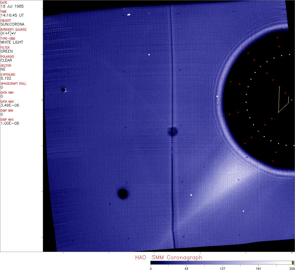Click the dark ring-shaped spot on the vertical streak
295x270 pixels.
173,131
